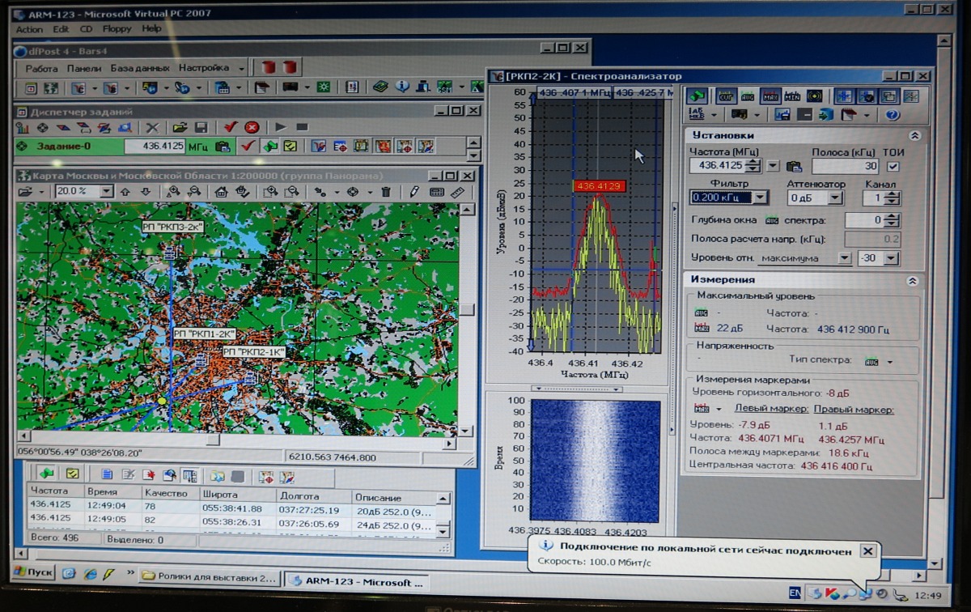This screenshot has width=971, height=612.
Task: Click the clipboard icon beside МГц in Задание-0 row
Action: [x=224, y=147]
